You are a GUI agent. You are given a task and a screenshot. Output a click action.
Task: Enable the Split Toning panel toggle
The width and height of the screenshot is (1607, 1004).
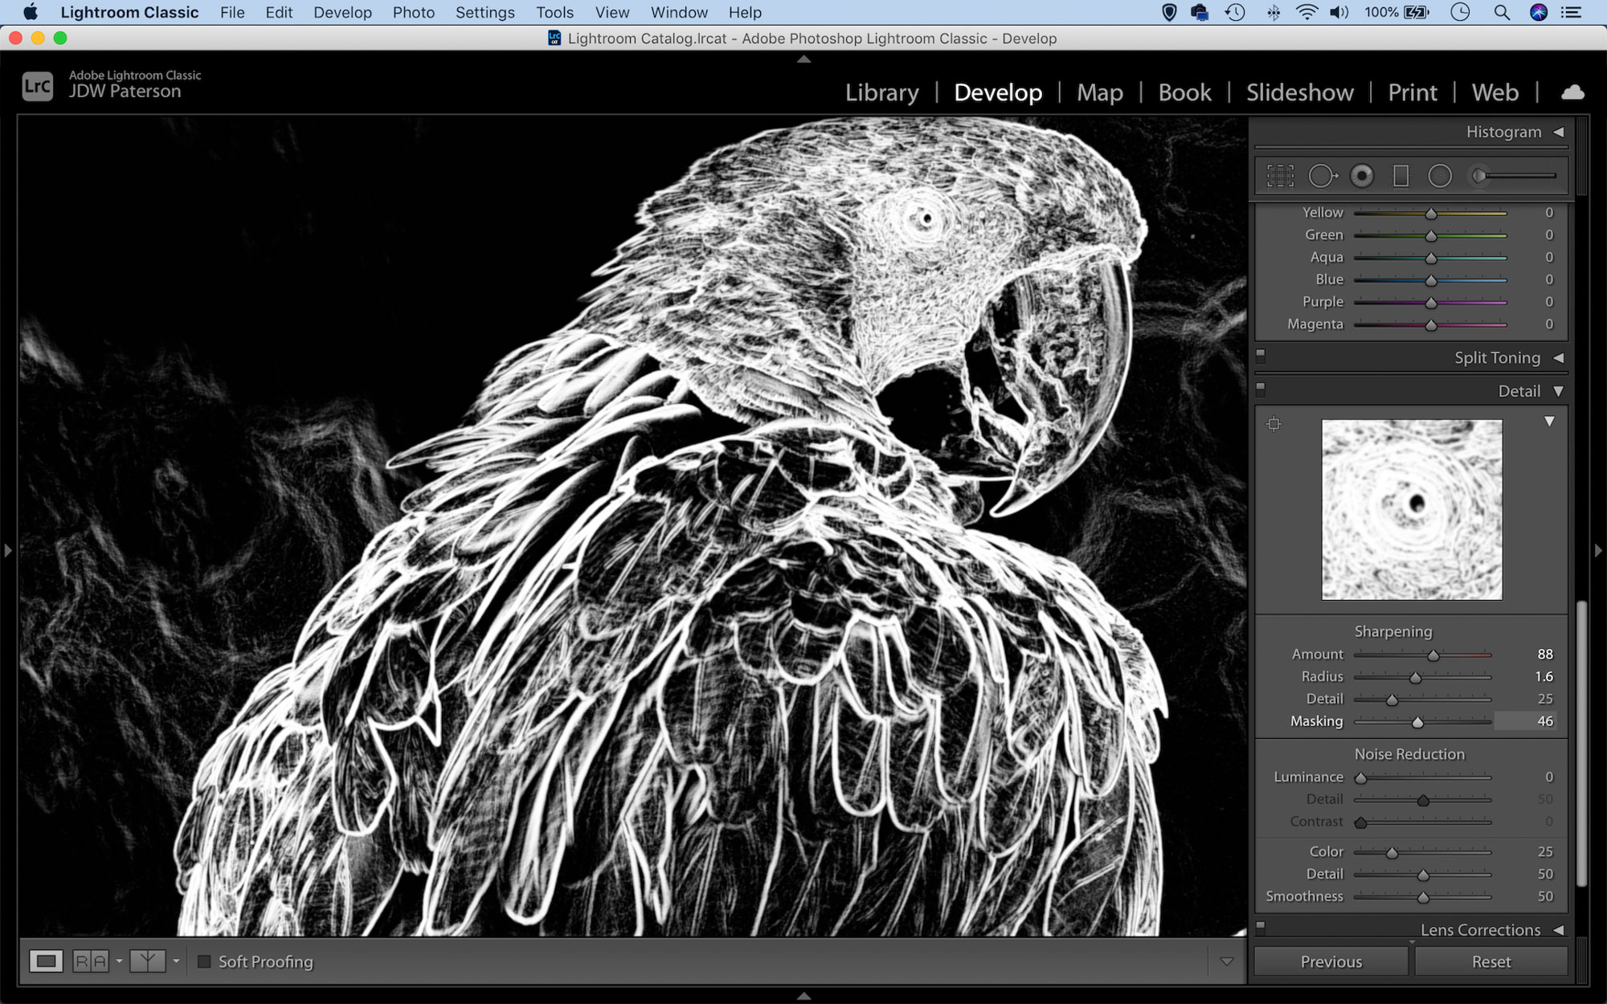click(x=1263, y=357)
